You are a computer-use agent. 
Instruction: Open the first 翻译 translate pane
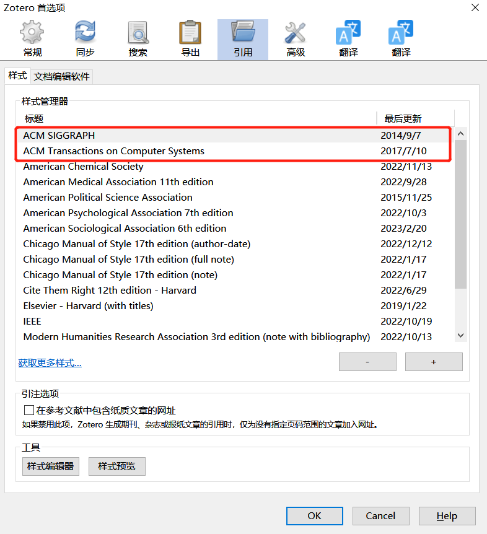348,39
